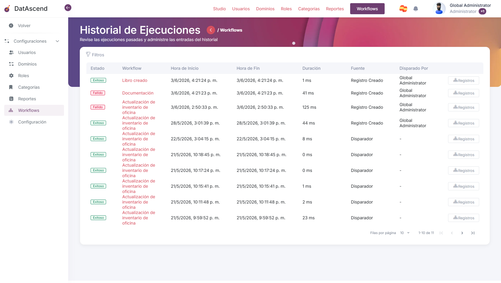Screen dimensions: 501x283
Task: Open workflow link for 28/5/2026 execution
Action: [x=138, y=123]
